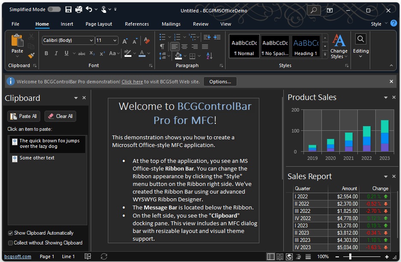Open the Product Sales pane menu arrow
This screenshot has width=401, height=262.
[386, 97]
